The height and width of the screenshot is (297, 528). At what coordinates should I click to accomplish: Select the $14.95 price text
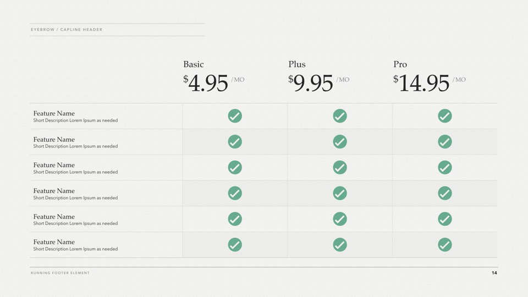point(422,84)
